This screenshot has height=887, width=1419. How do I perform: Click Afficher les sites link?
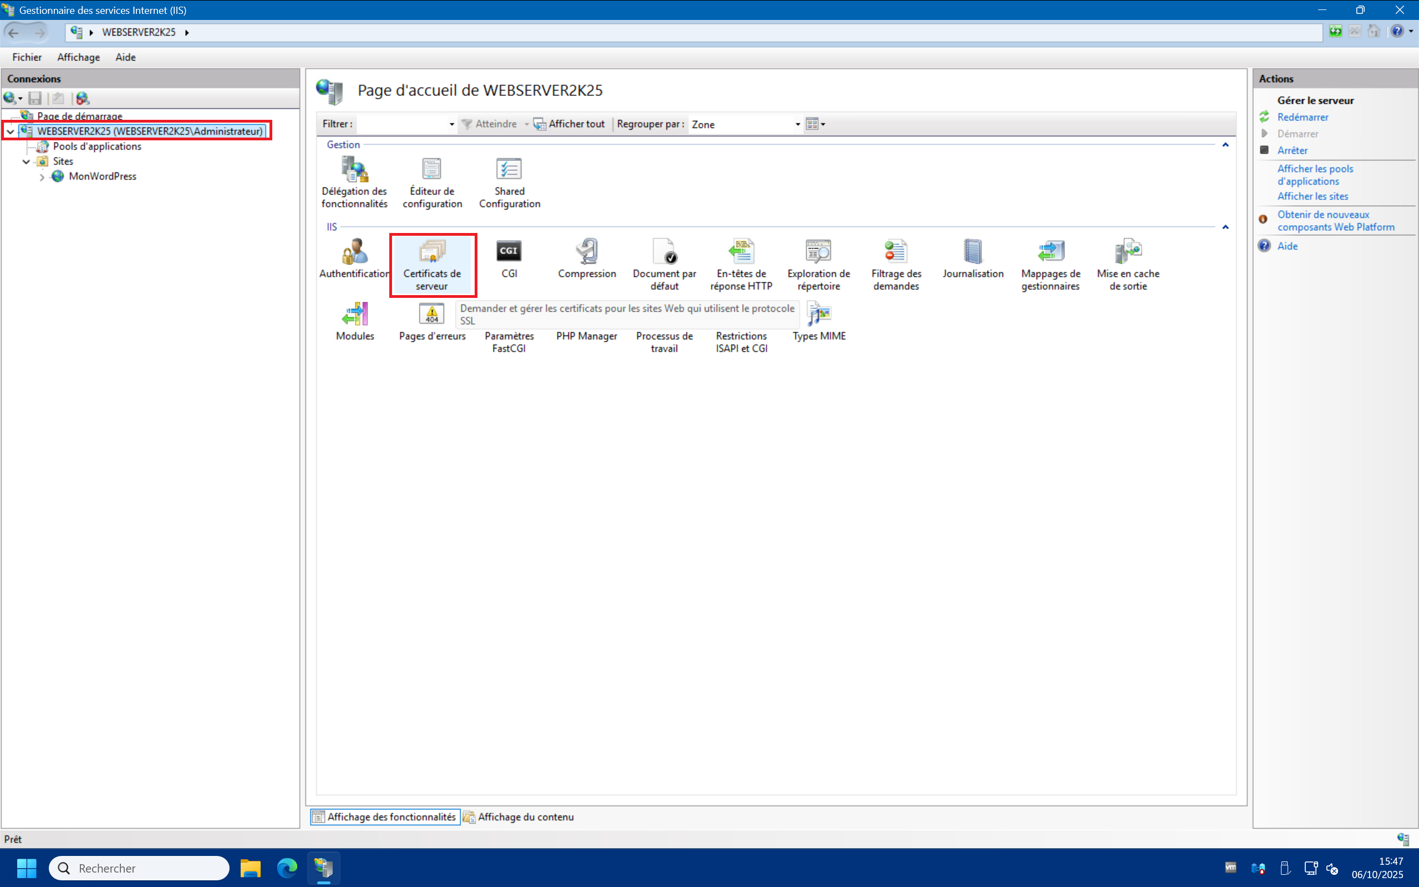coord(1313,196)
